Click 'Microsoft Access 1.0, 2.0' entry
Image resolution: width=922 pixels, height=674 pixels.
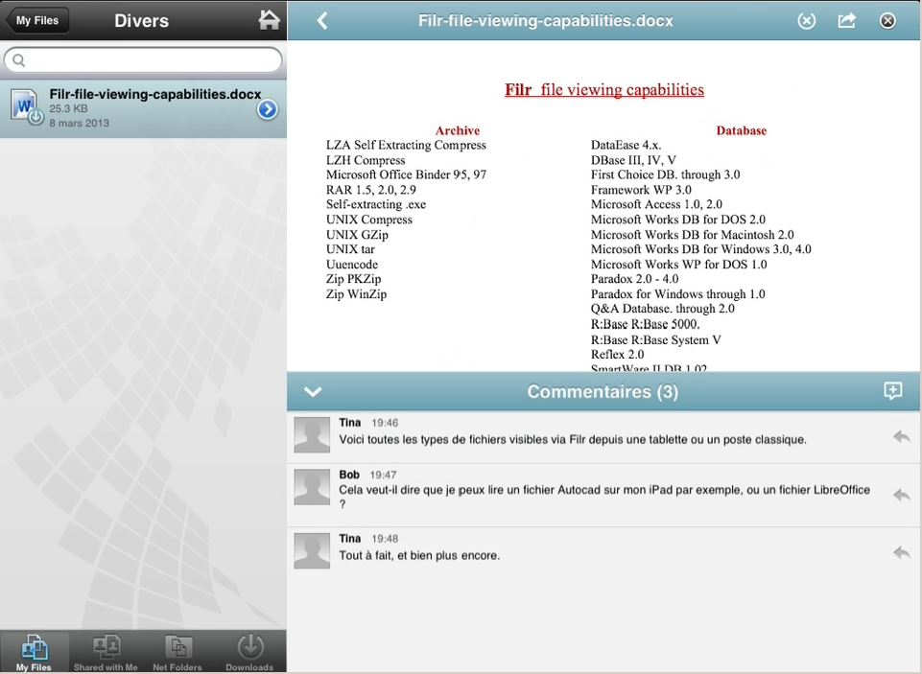tap(656, 204)
